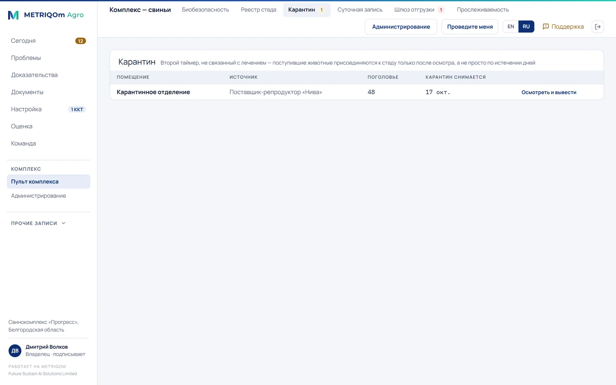
Task: Click the Помещение column header
Action: tap(133, 77)
